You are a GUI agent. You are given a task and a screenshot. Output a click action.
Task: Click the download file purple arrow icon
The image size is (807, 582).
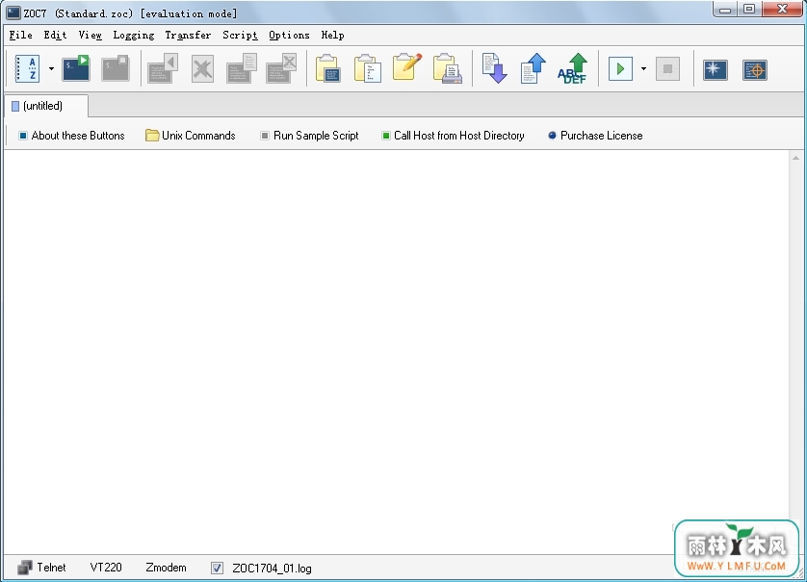pos(494,68)
